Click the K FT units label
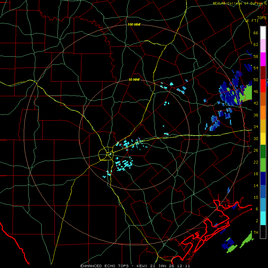Screen dimensions: 268x268 pyautogui.click(x=252, y=21)
